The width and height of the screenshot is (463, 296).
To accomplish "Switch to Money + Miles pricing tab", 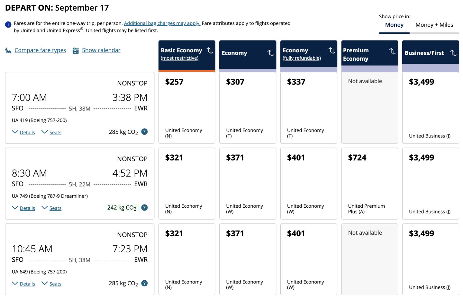I will pyautogui.click(x=434, y=25).
